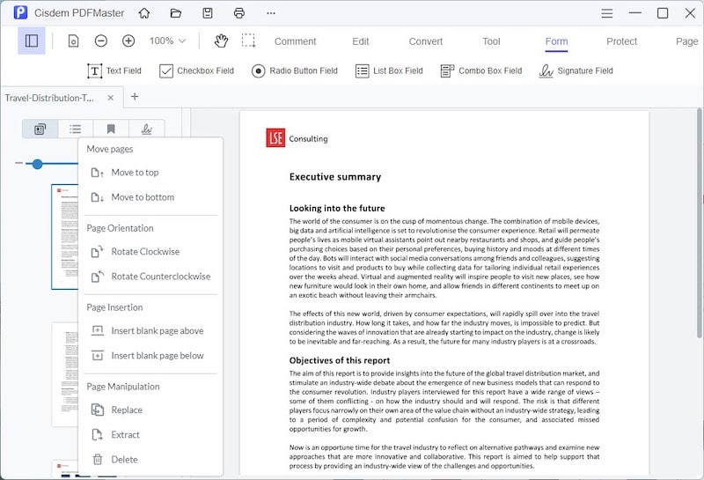Select the first page thumbnail

click(x=64, y=237)
